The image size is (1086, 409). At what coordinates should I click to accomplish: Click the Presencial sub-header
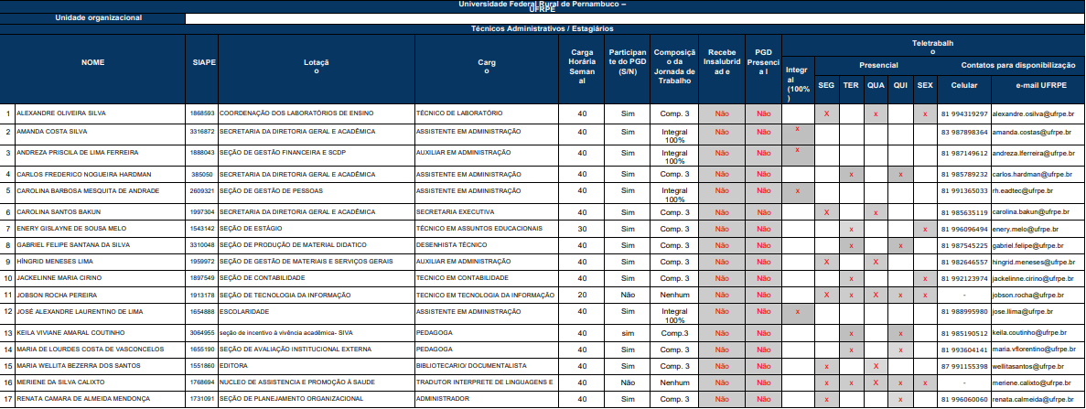click(877, 66)
